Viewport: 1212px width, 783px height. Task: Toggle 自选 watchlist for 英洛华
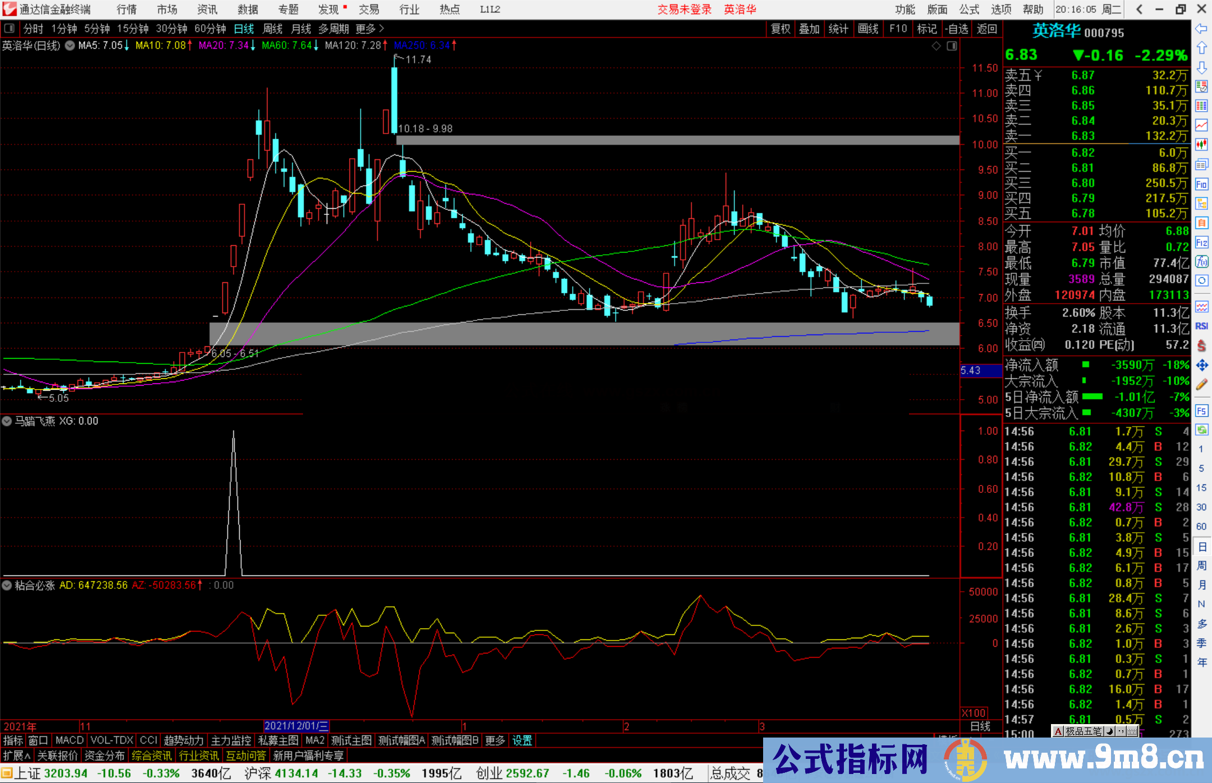click(957, 28)
